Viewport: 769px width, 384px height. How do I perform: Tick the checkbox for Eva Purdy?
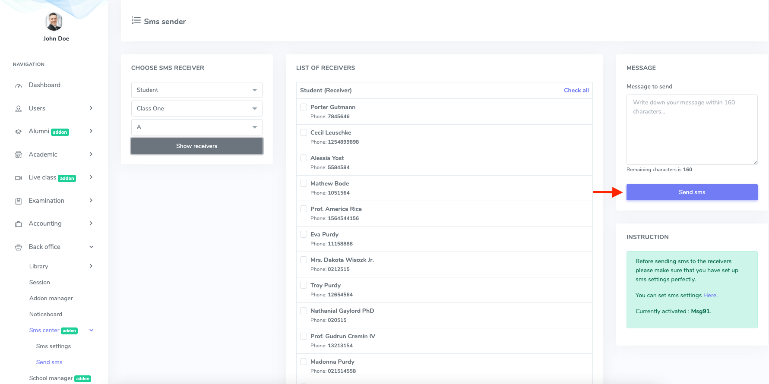click(304, 234)
